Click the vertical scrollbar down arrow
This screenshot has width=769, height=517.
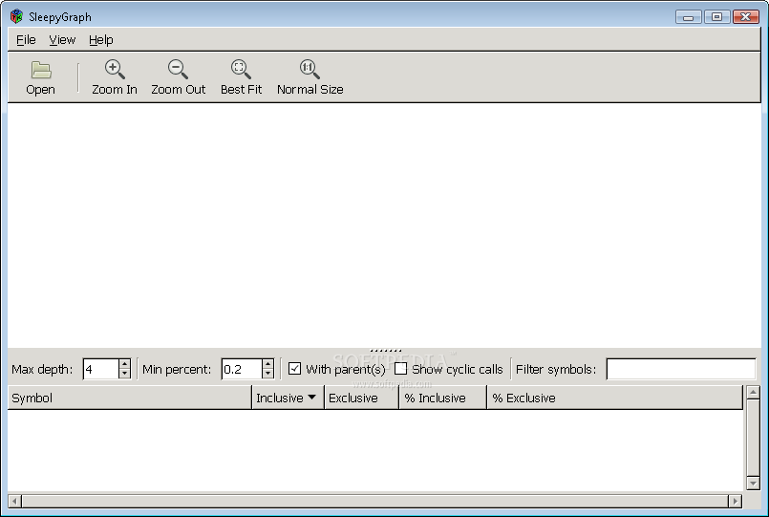(753, 484)
